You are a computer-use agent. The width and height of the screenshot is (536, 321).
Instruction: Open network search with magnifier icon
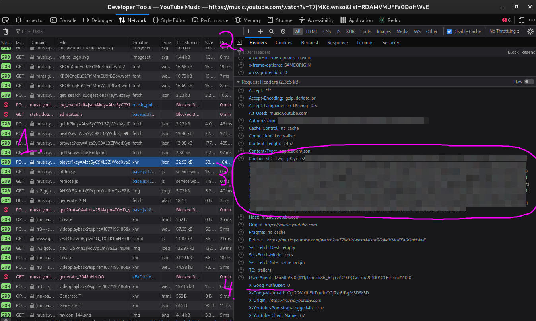coord(272,31)
